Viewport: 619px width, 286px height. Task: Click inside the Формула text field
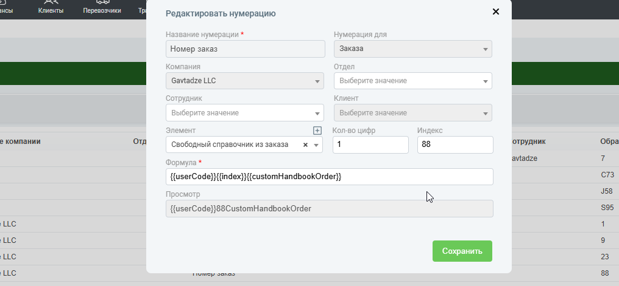(x=329, y=177)
